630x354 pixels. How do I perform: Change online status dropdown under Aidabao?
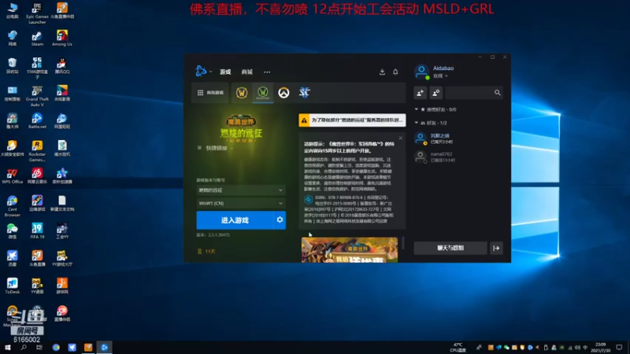440,76
